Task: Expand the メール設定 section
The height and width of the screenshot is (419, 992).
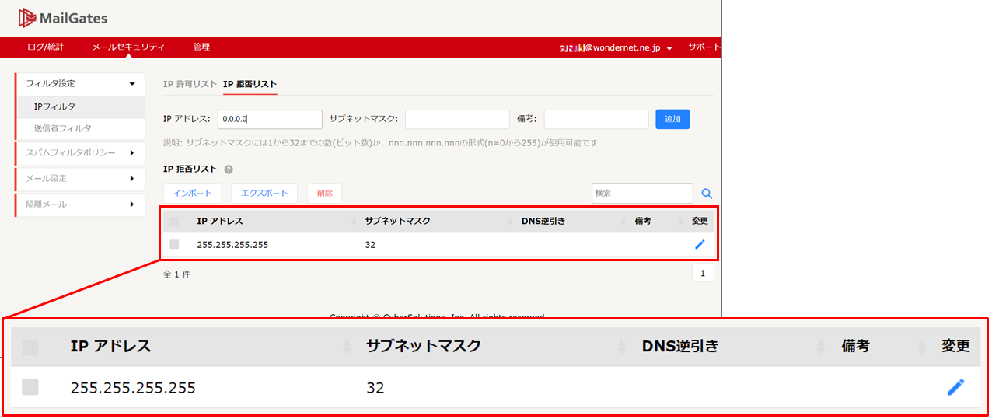Action: click(x=80, y=179)
